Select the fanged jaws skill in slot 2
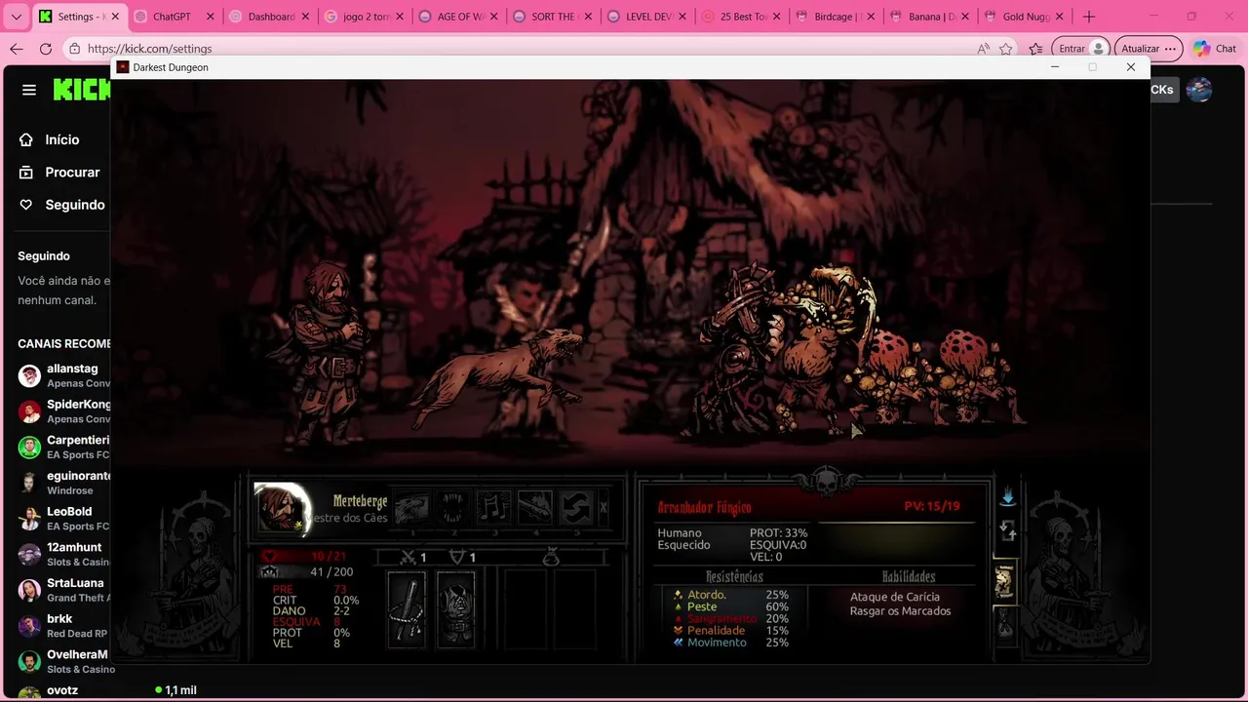Screen dimensions: 1248x702 452,507
